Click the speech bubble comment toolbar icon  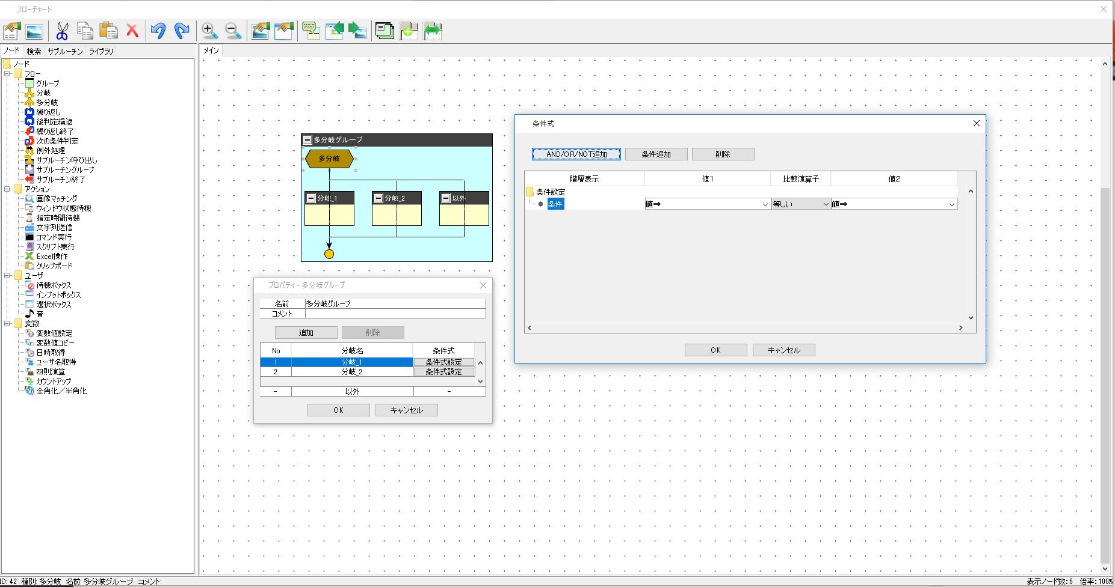[x=311, y=31]
